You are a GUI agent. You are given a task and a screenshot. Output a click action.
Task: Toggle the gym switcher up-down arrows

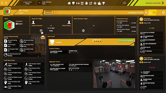tap(2, 12)
